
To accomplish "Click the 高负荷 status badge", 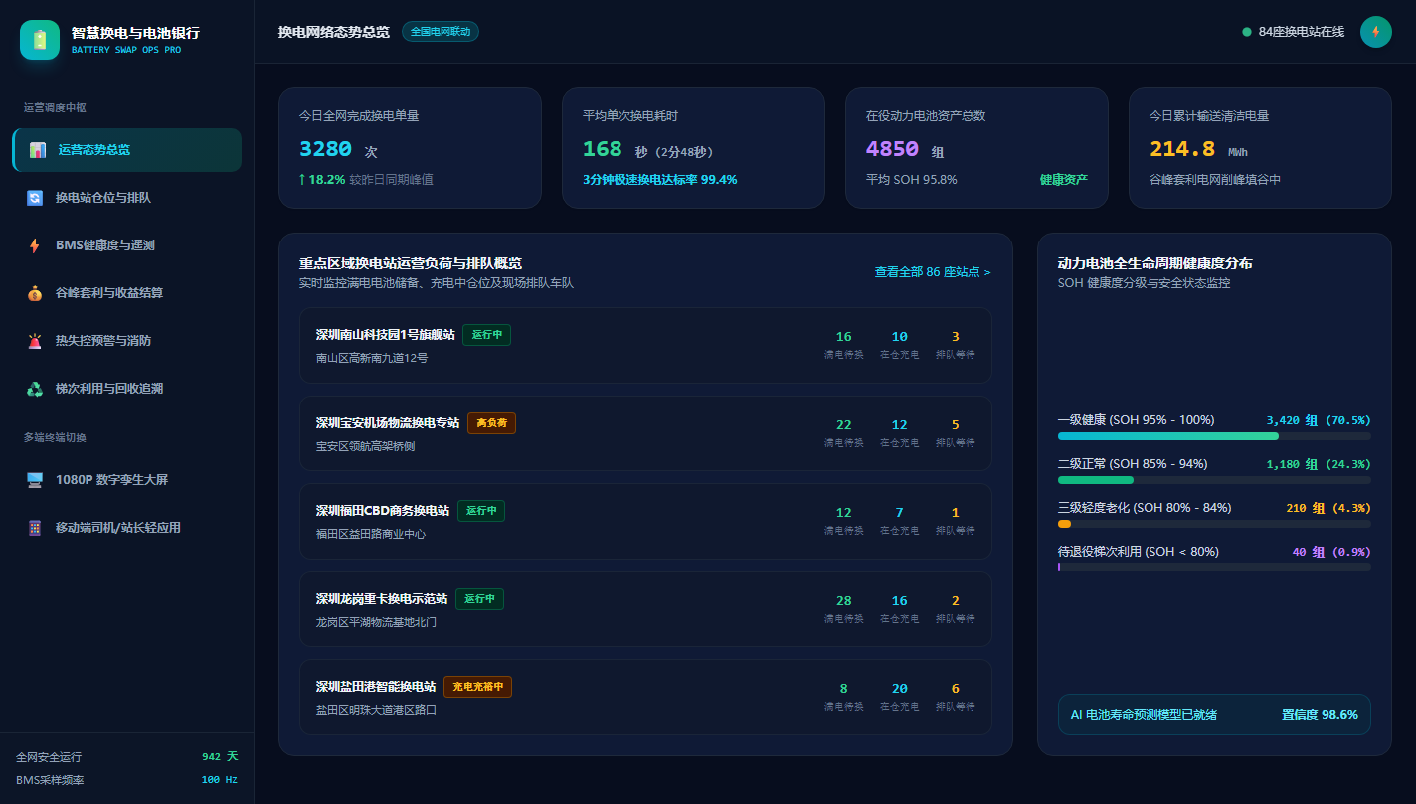I will [491, 423].
